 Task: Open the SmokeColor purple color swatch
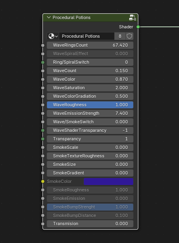click(109, 181)
